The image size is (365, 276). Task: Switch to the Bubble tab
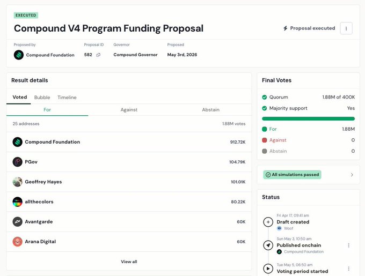click(42, 98)
